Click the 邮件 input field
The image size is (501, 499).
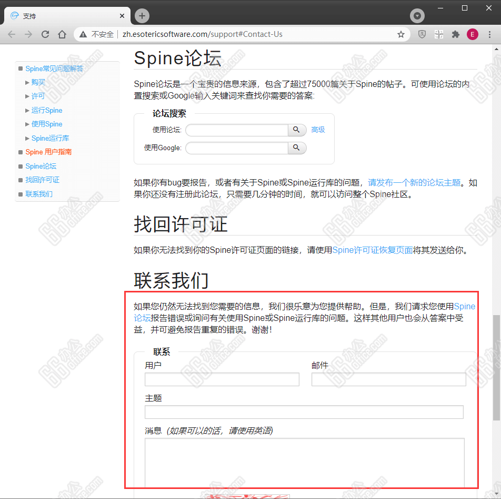[x=389, y=379]
